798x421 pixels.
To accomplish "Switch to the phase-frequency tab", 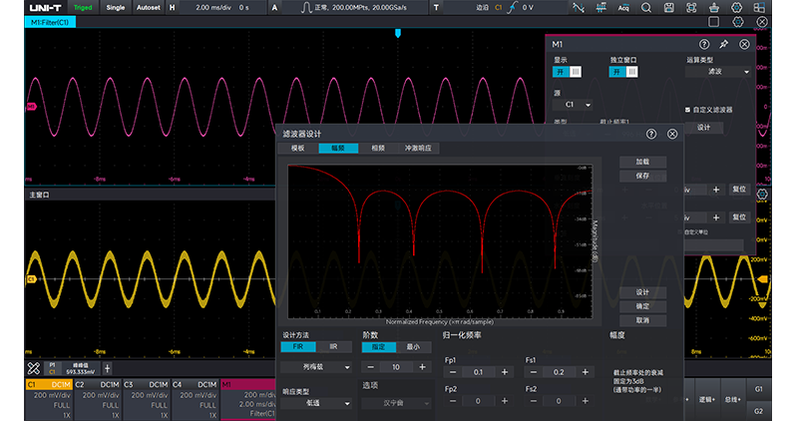I will tap(378, 148).
